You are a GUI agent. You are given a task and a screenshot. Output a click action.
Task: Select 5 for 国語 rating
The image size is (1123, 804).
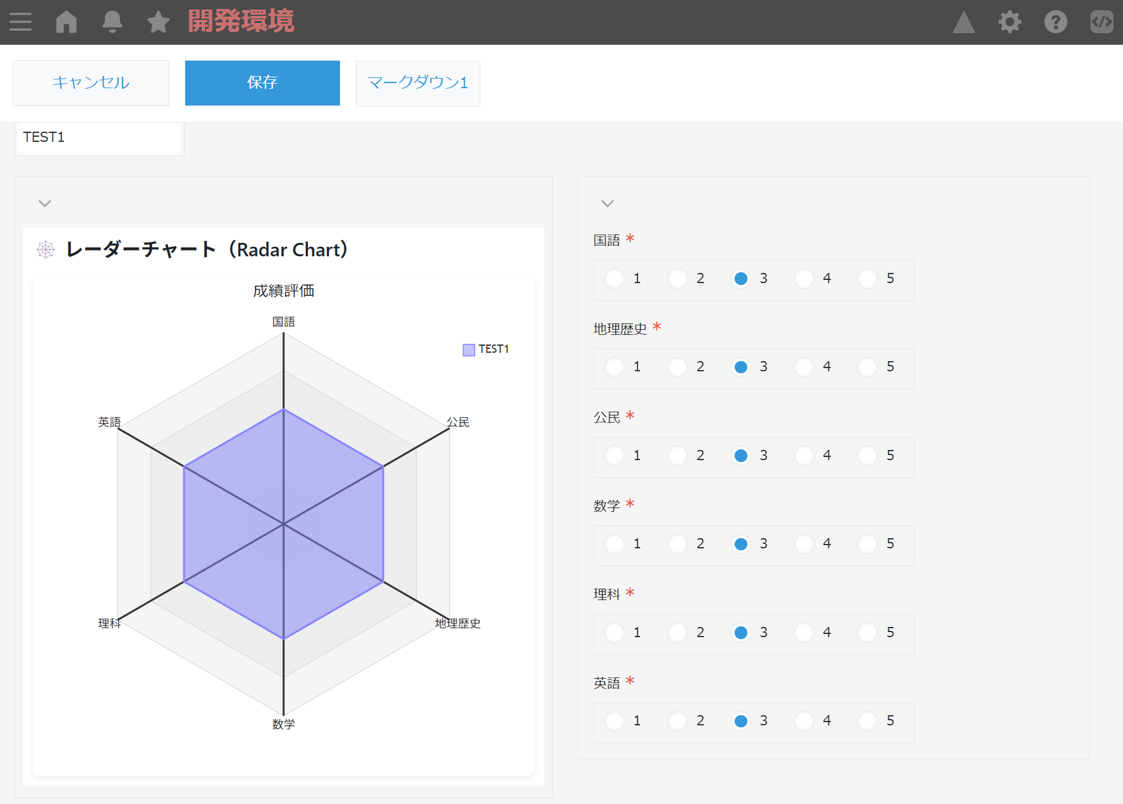coord(867,279)
